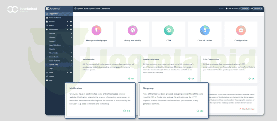Viewport: 277px width, 121px height.
Task: Click the Components puzzle icon
Action: [x=47, y=30]
